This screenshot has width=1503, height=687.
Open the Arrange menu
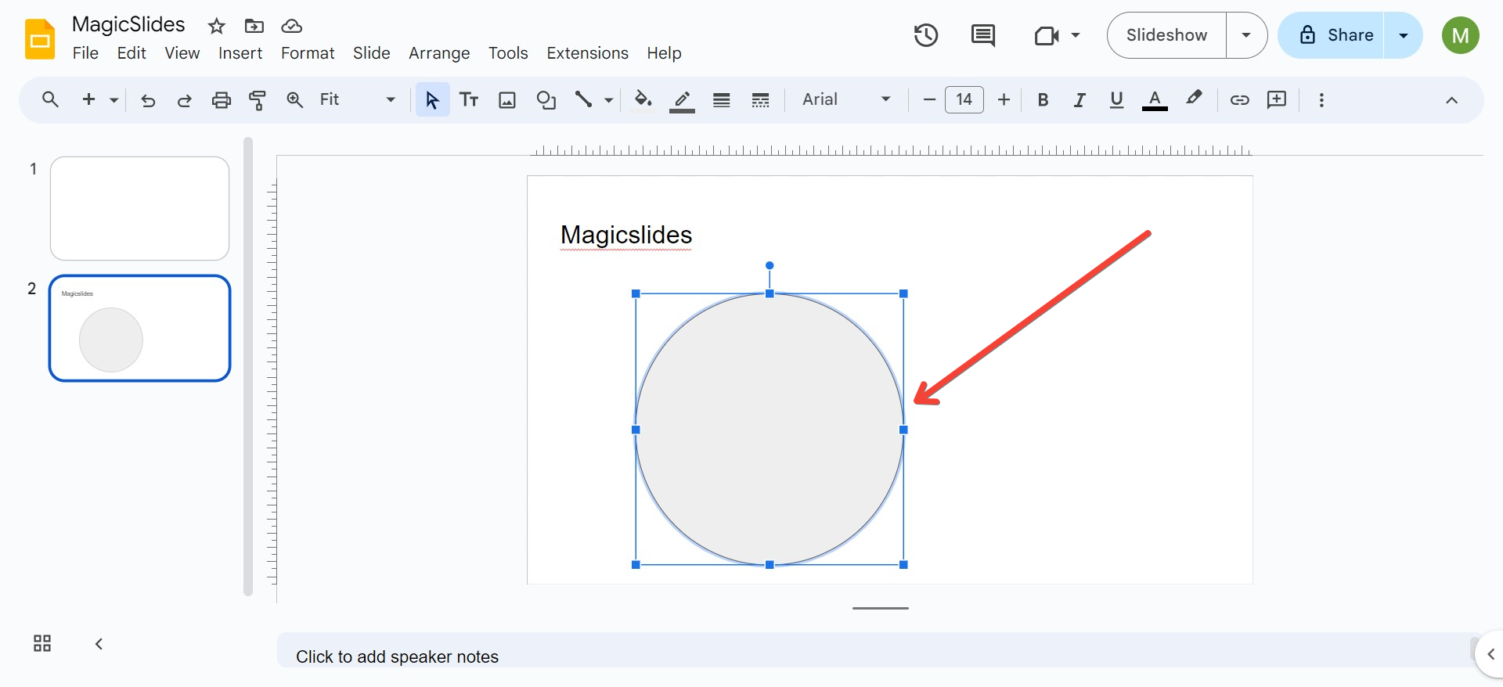click(x=438, y=53)
